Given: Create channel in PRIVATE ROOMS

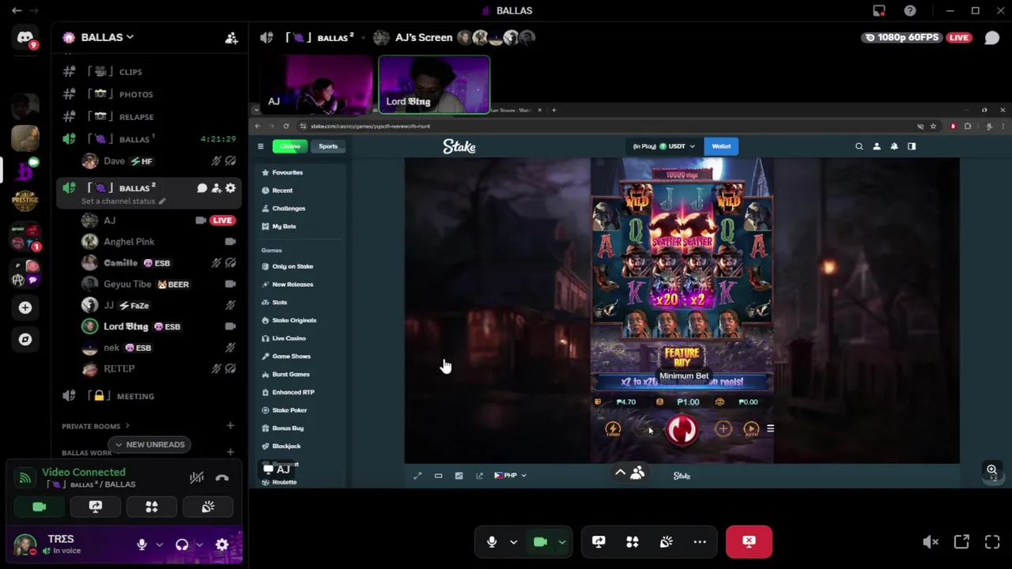Looking at the screenshot, I should point(230,426).
